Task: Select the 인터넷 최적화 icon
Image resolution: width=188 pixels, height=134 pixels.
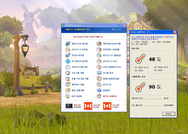Action: pos(68,55)
